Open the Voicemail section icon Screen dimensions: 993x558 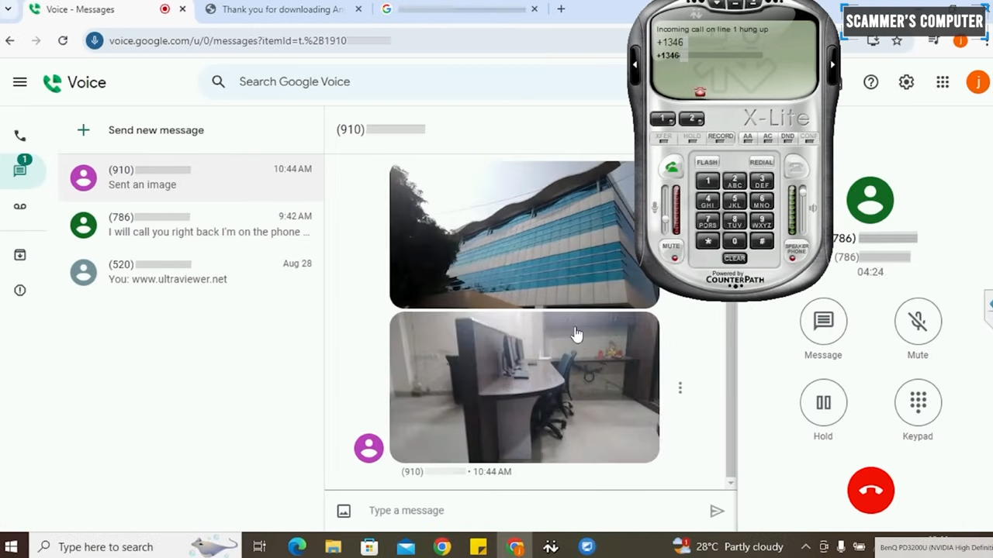[20, 206]
